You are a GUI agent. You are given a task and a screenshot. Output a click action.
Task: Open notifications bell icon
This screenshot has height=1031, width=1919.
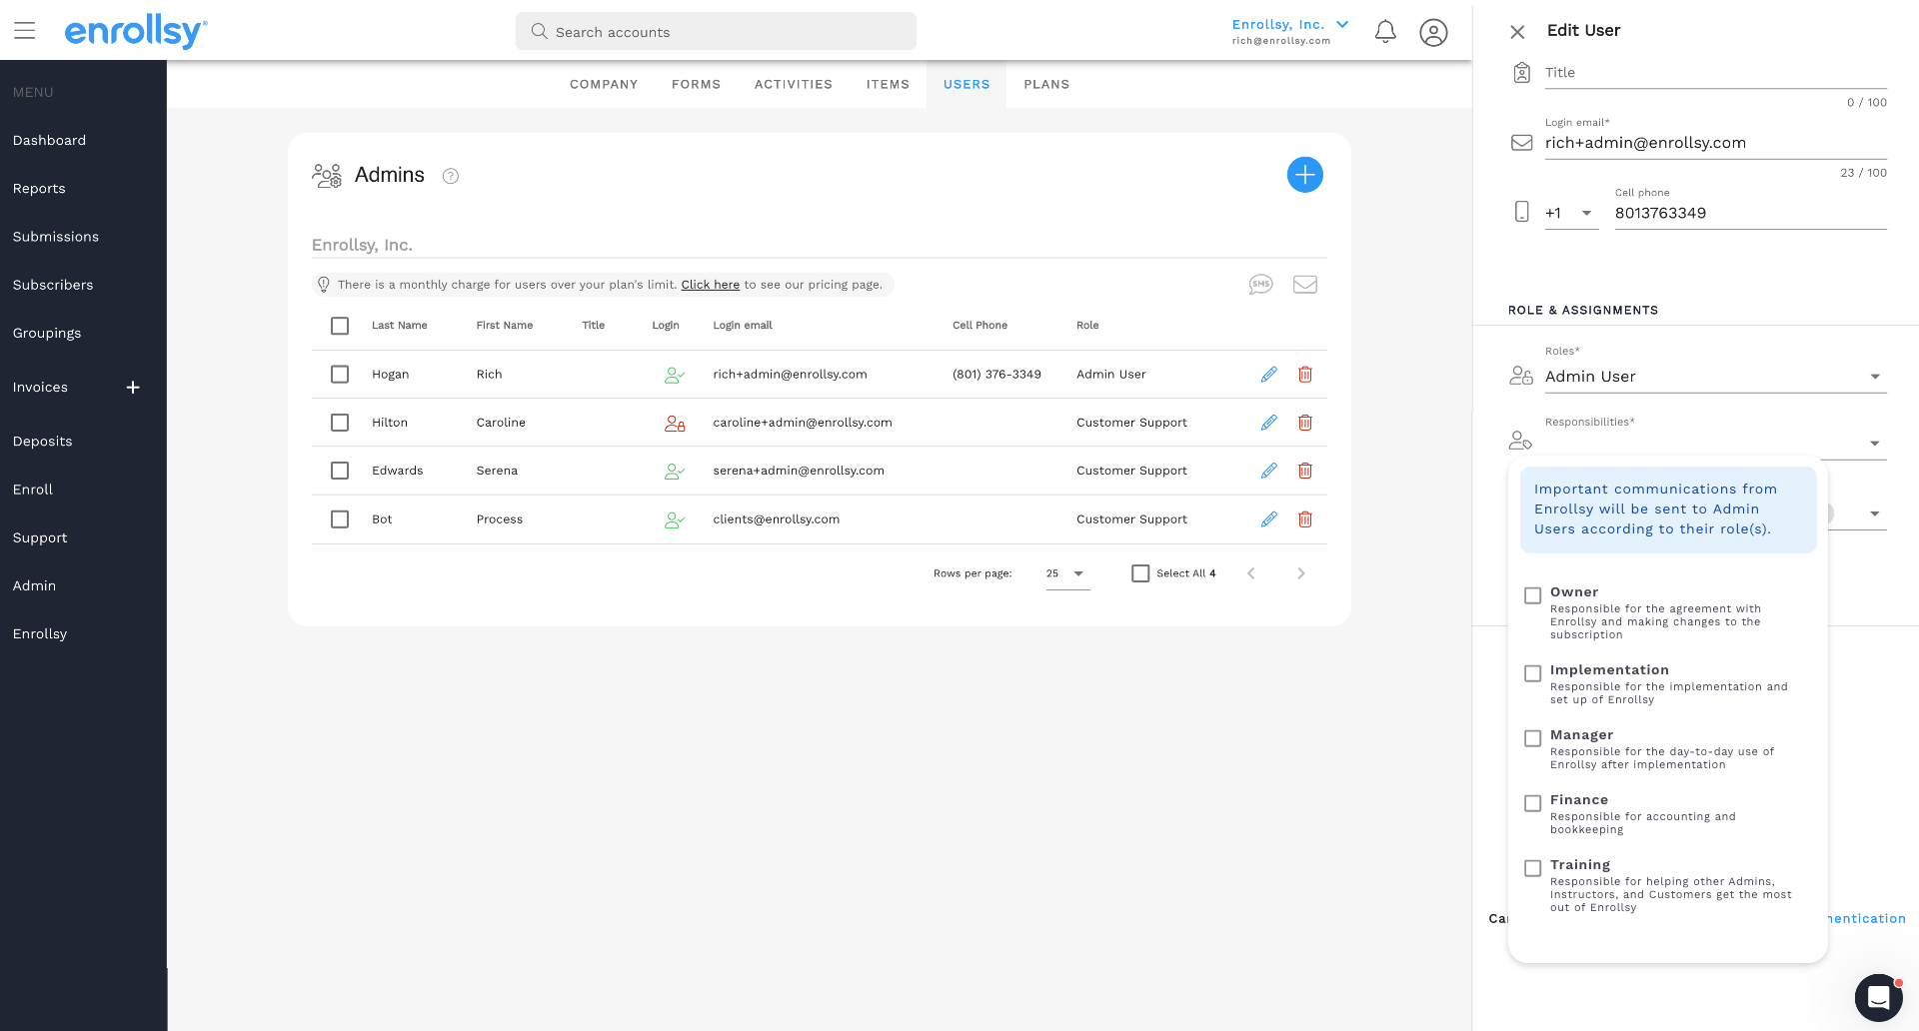click(x=1384, y=32)
